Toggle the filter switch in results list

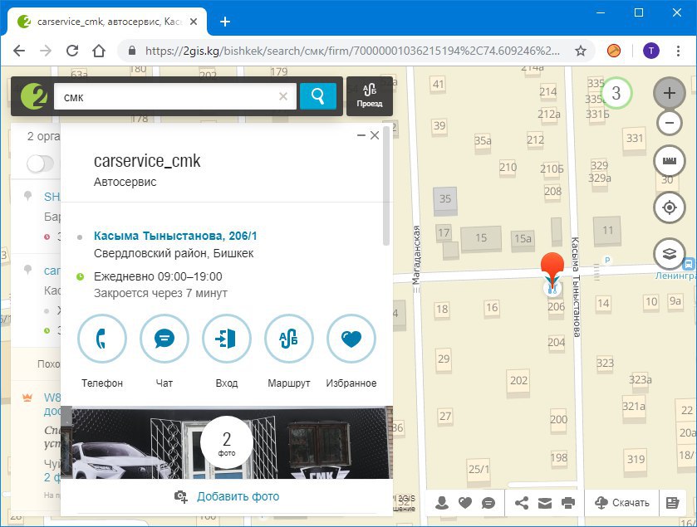[x=41, y=163]
